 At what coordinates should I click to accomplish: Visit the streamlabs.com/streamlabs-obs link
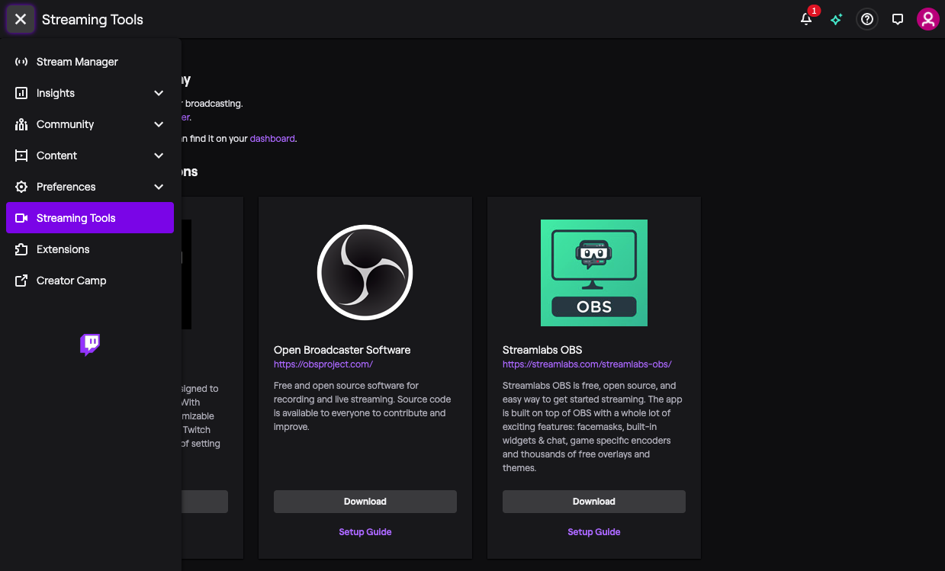pyautogui.click(x=587, y=364)
